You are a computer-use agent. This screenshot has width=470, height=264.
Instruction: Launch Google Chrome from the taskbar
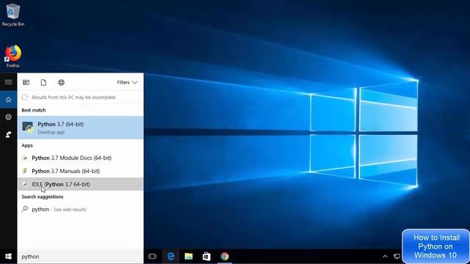point(225,257)
